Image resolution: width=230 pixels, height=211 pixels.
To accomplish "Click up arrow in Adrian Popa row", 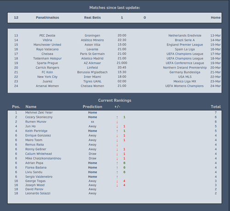I will coord(117,163).
